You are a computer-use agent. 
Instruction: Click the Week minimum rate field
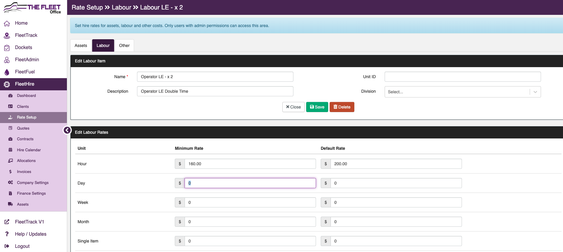(x=250, y=202)
